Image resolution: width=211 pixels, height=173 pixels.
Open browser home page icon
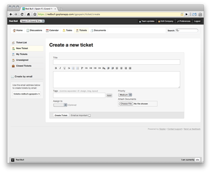(28, 14)
